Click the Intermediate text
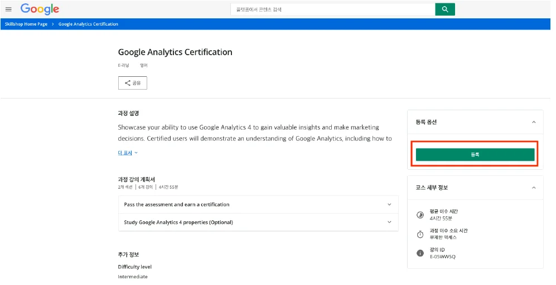Screen dimensions: 556x285 (x=133, y=277)
